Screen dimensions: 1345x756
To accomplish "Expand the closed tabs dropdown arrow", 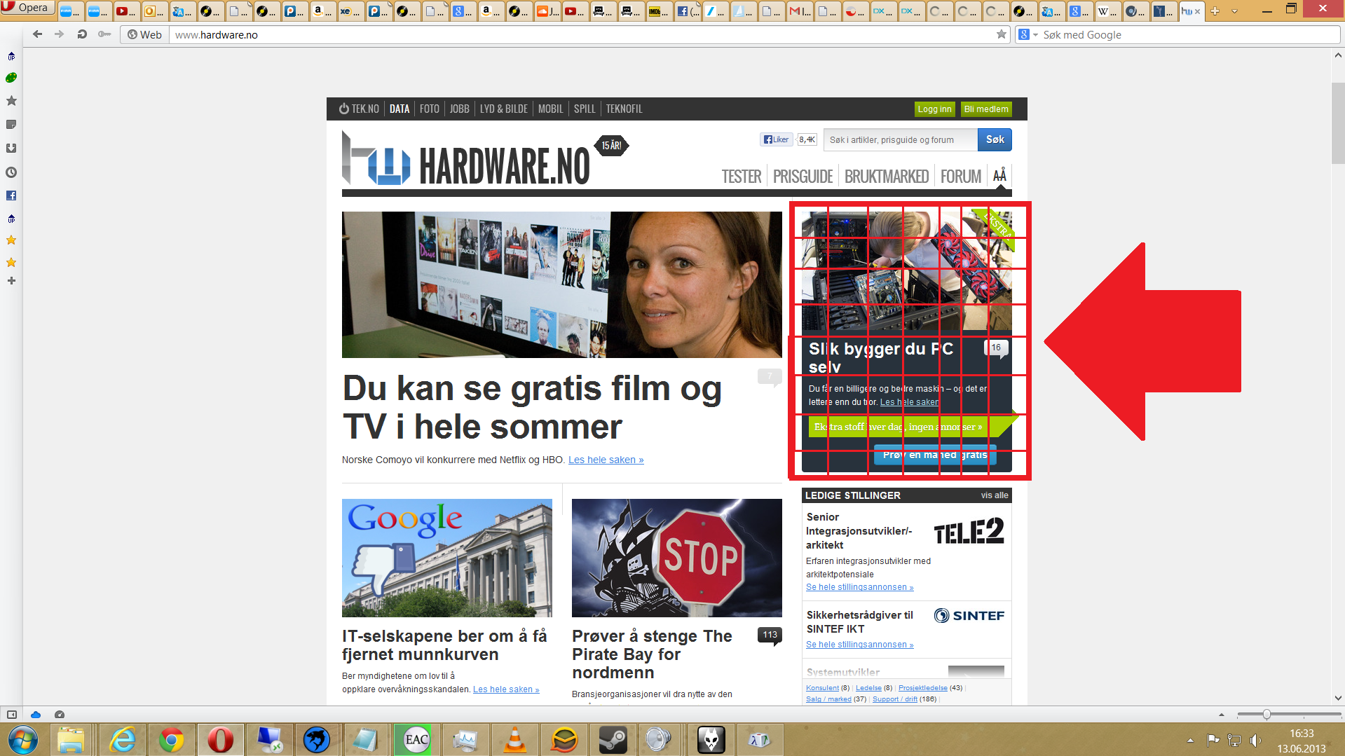I will (x=1234, y=11).
